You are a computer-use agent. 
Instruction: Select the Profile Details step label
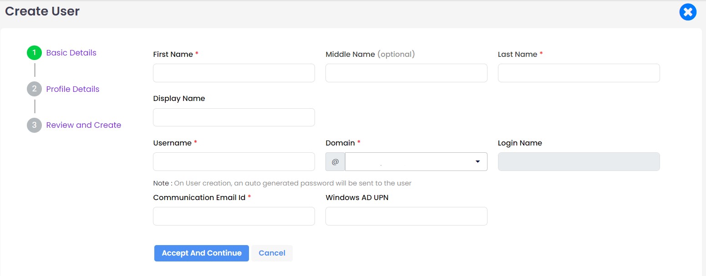point(72,89)
